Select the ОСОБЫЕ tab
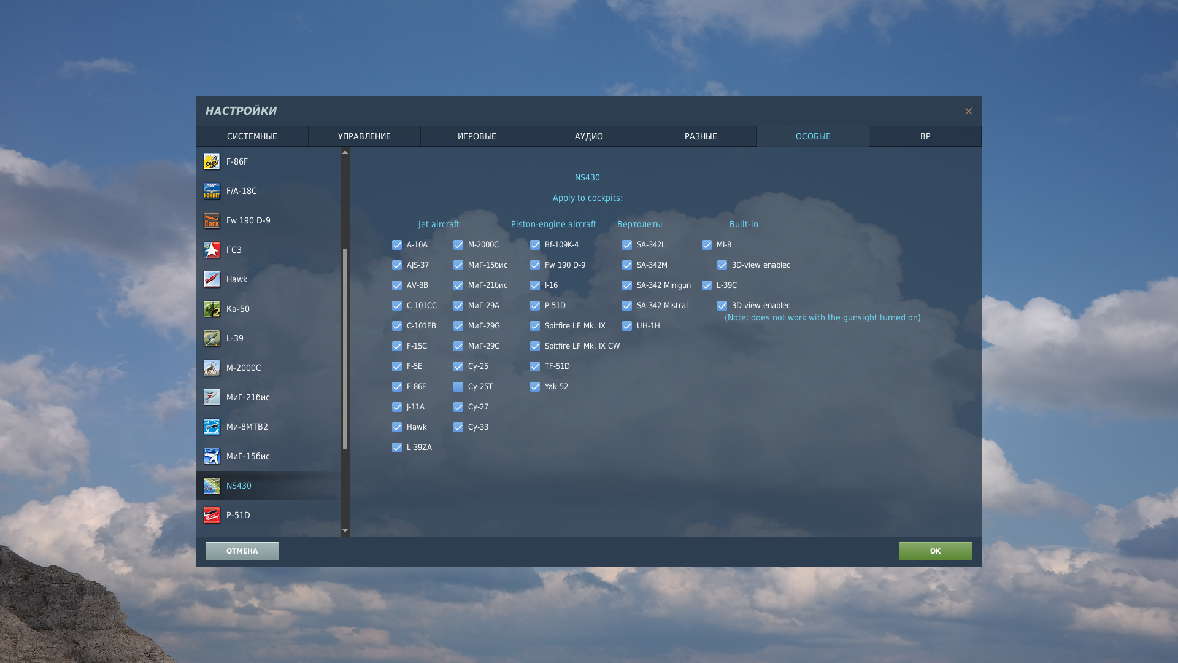1178x663 pixels. pos(813,136)
